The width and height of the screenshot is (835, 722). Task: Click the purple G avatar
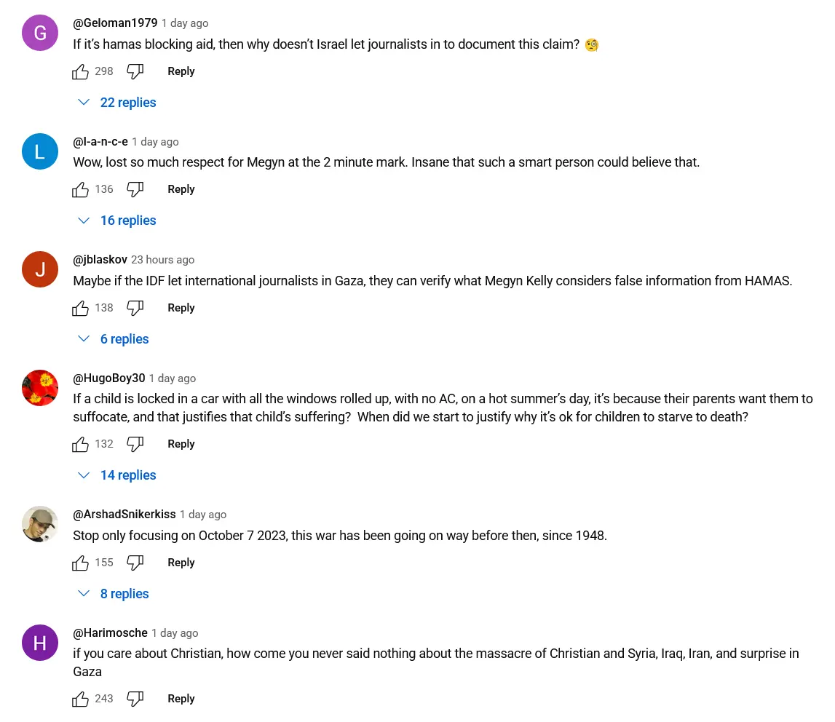[40, 33]
